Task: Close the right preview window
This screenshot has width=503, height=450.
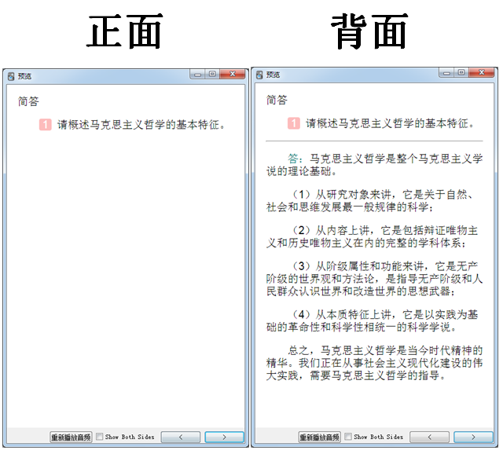Action: [x=482, y=73]
